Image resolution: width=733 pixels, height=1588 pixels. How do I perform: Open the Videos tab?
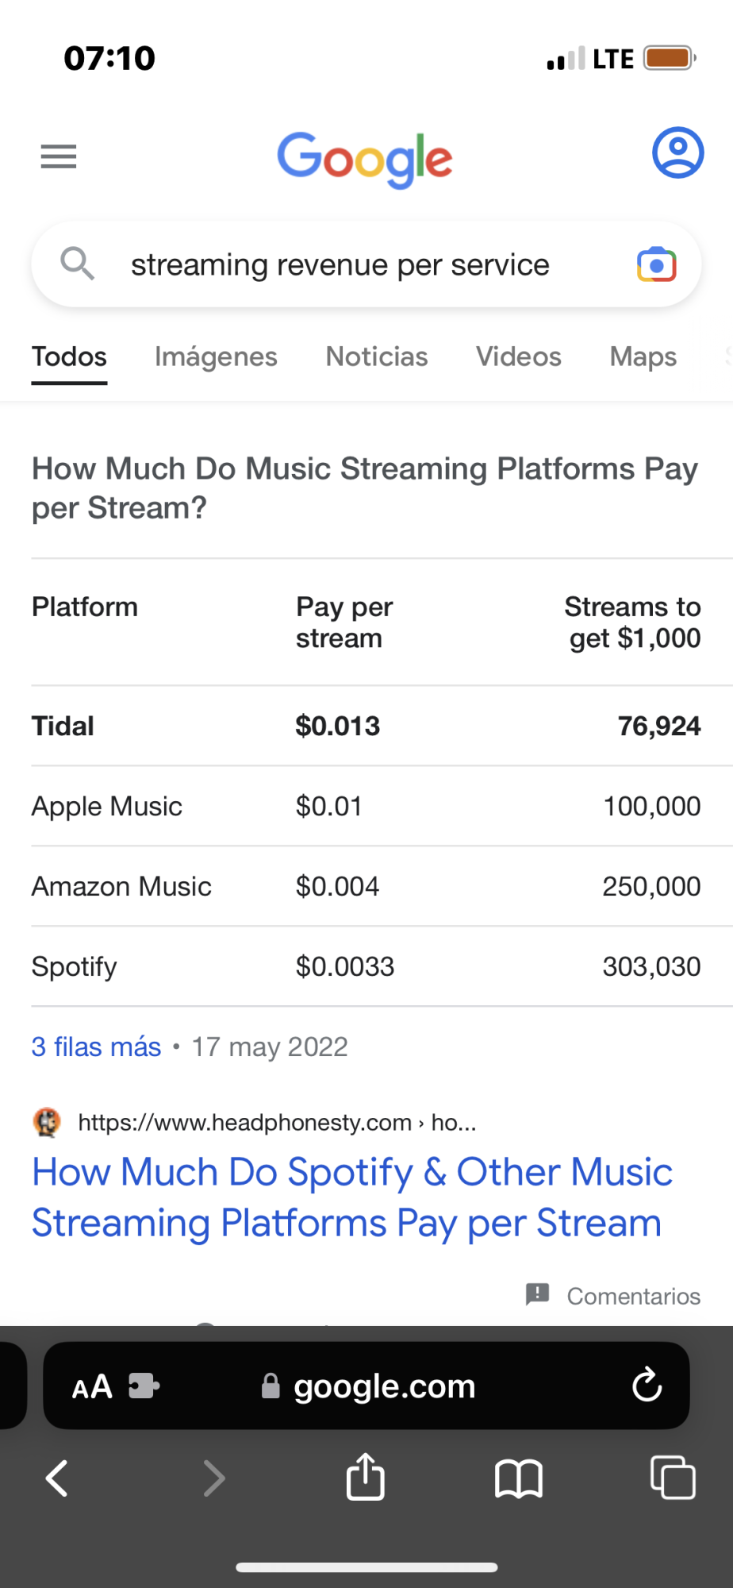[518, 357]
